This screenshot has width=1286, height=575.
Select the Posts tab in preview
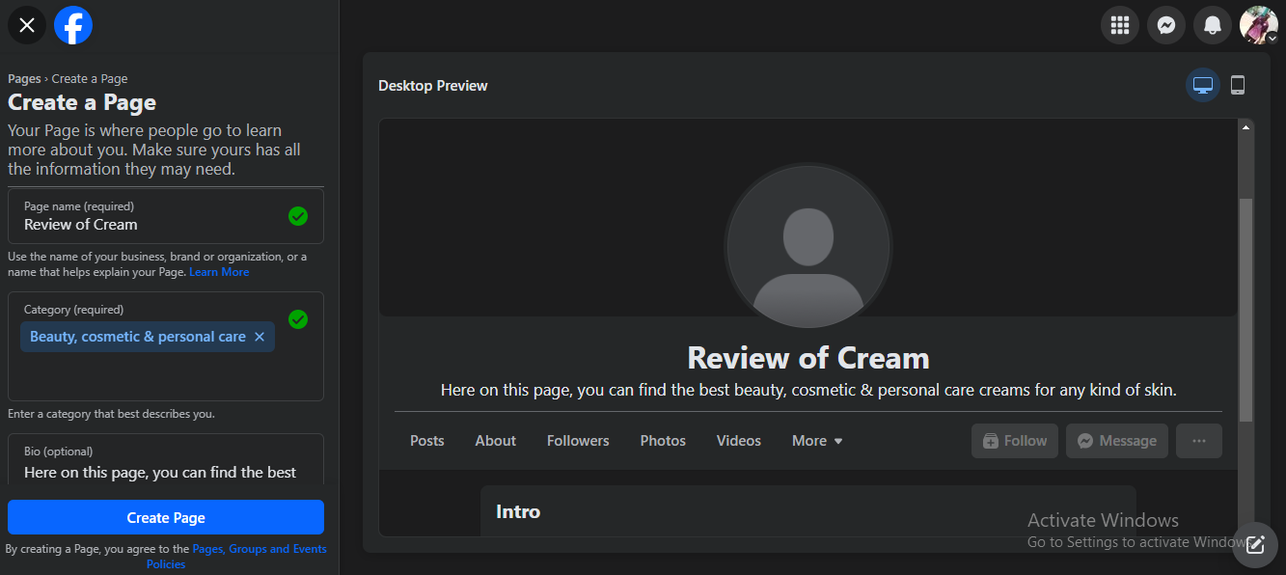click(427, 441)
